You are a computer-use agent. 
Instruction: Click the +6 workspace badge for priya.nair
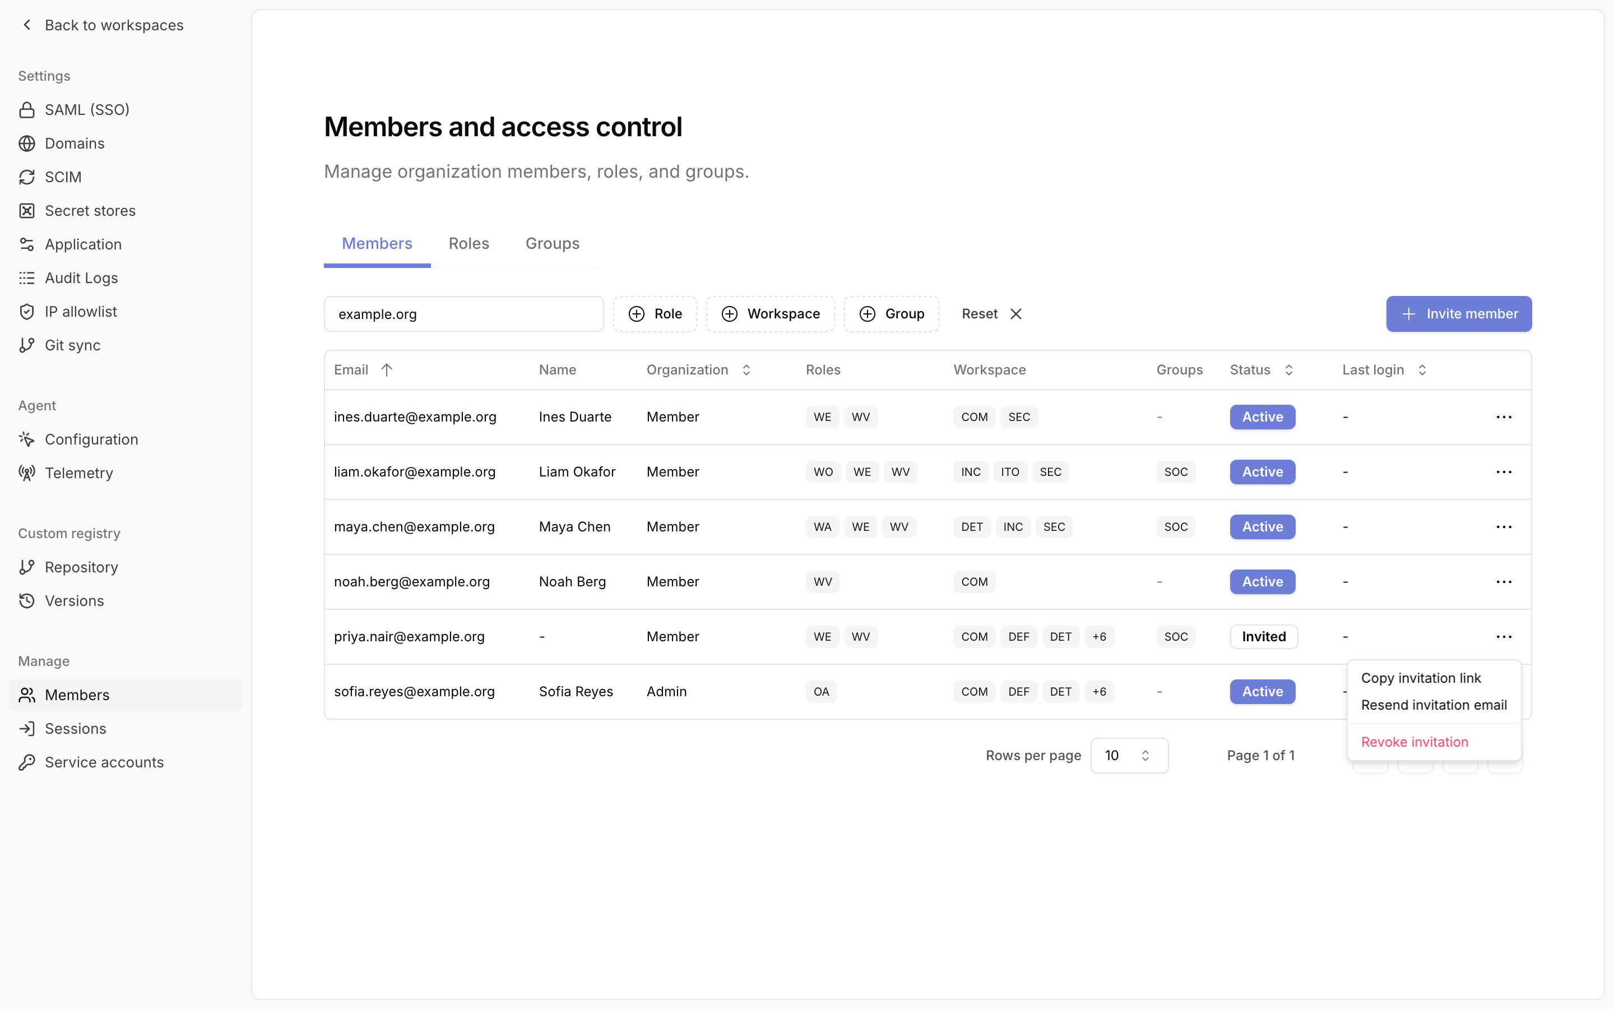[x=1099, y=637]
